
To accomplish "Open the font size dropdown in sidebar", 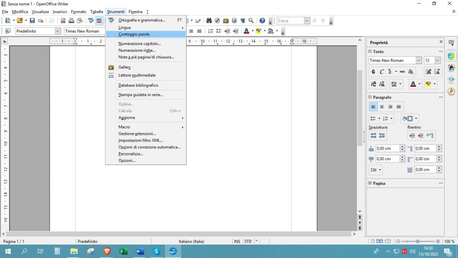I will tap(437, 60).
